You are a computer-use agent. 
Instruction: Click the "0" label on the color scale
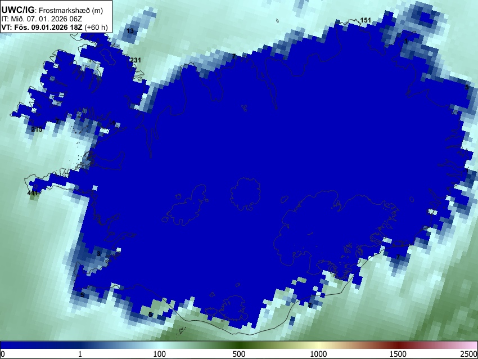click(3, 354)
